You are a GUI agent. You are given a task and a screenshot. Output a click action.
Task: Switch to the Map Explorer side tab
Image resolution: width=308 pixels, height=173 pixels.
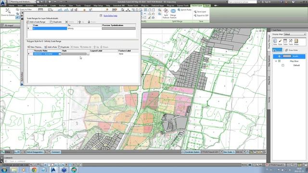(x=269, y=61)
